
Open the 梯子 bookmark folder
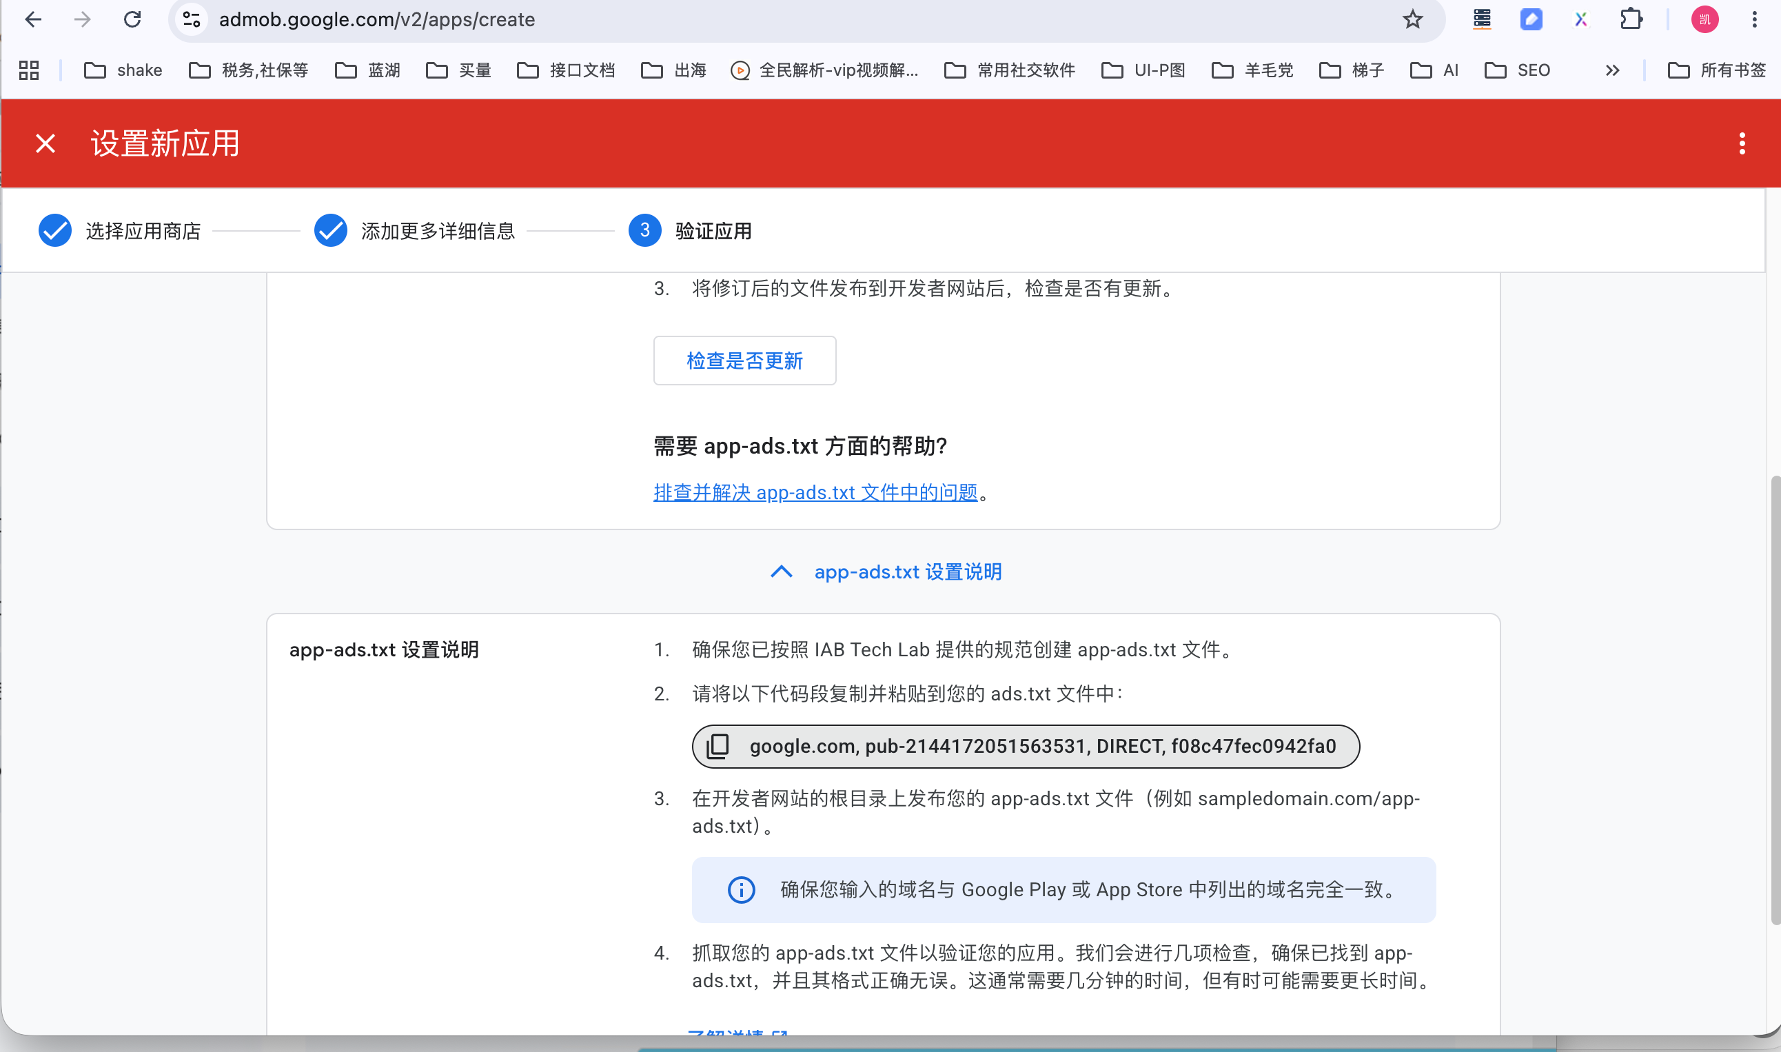click(1352, 70)
